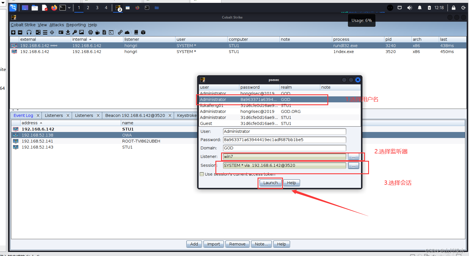The height and width of the screenshot is (256, 469).
Task: Click the User input field in psexec
Action: point(284,131)
